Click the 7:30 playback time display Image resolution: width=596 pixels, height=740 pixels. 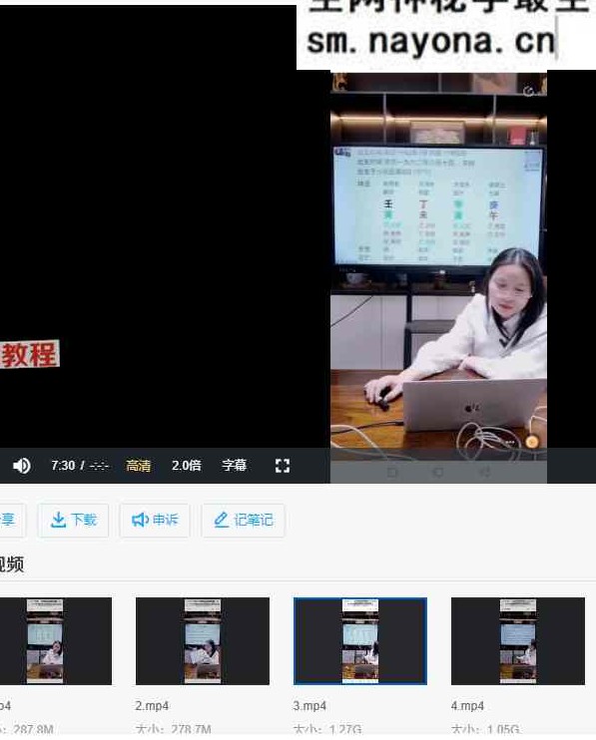(x=63, y=466)
